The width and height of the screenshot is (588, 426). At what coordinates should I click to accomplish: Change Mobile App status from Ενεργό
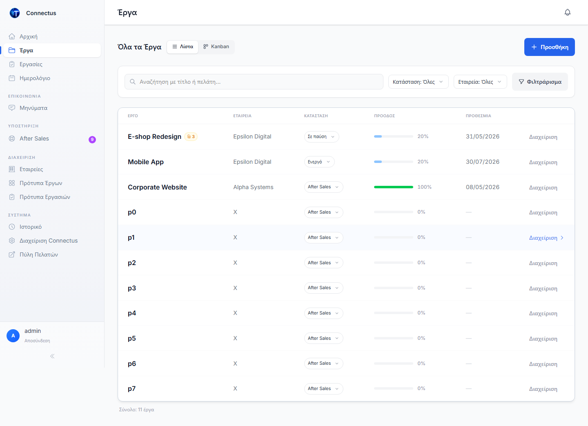(319, 162)
